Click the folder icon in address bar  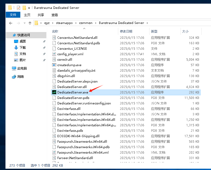[36, 23]
